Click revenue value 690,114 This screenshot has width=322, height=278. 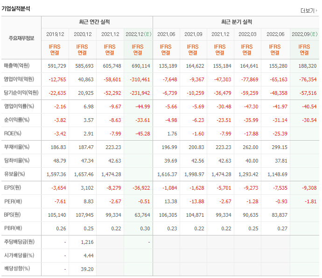[x=141, y=66]
